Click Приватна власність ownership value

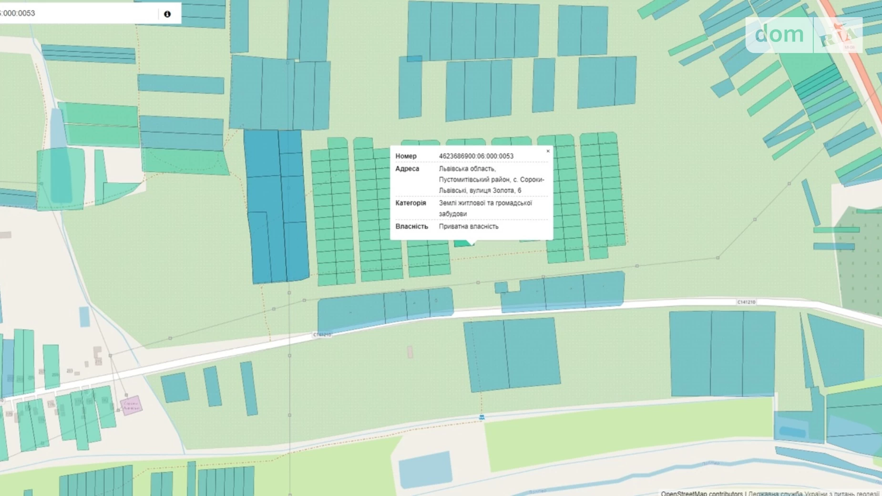(x=468, y=227)
